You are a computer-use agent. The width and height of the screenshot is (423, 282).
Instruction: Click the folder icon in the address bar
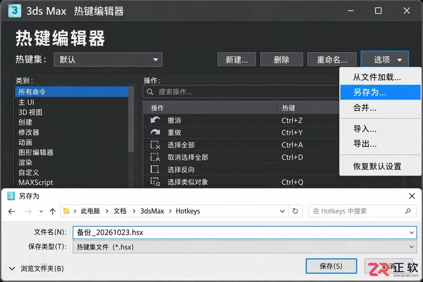66,211
